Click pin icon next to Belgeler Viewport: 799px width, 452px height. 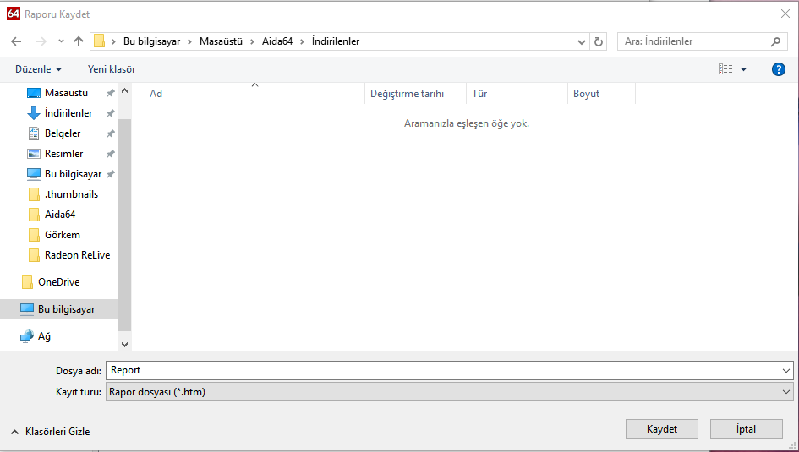click(x=110, y=133)
